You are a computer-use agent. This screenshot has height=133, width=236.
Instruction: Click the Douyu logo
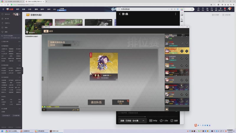tap(10, 9)
